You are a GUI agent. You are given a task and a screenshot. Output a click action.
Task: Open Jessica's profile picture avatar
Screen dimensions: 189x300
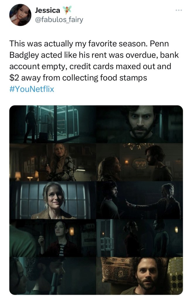point(20,15)
